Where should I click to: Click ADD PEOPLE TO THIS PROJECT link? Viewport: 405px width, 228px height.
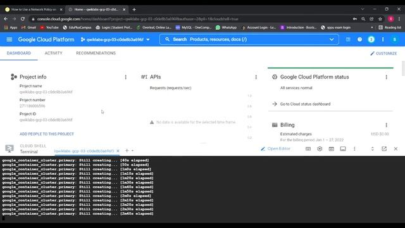click(x=47, y=134)
